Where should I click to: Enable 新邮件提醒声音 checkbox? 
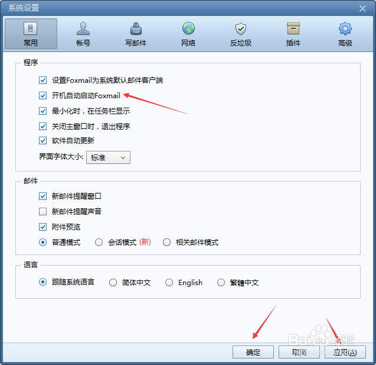(x=43, y=211)
